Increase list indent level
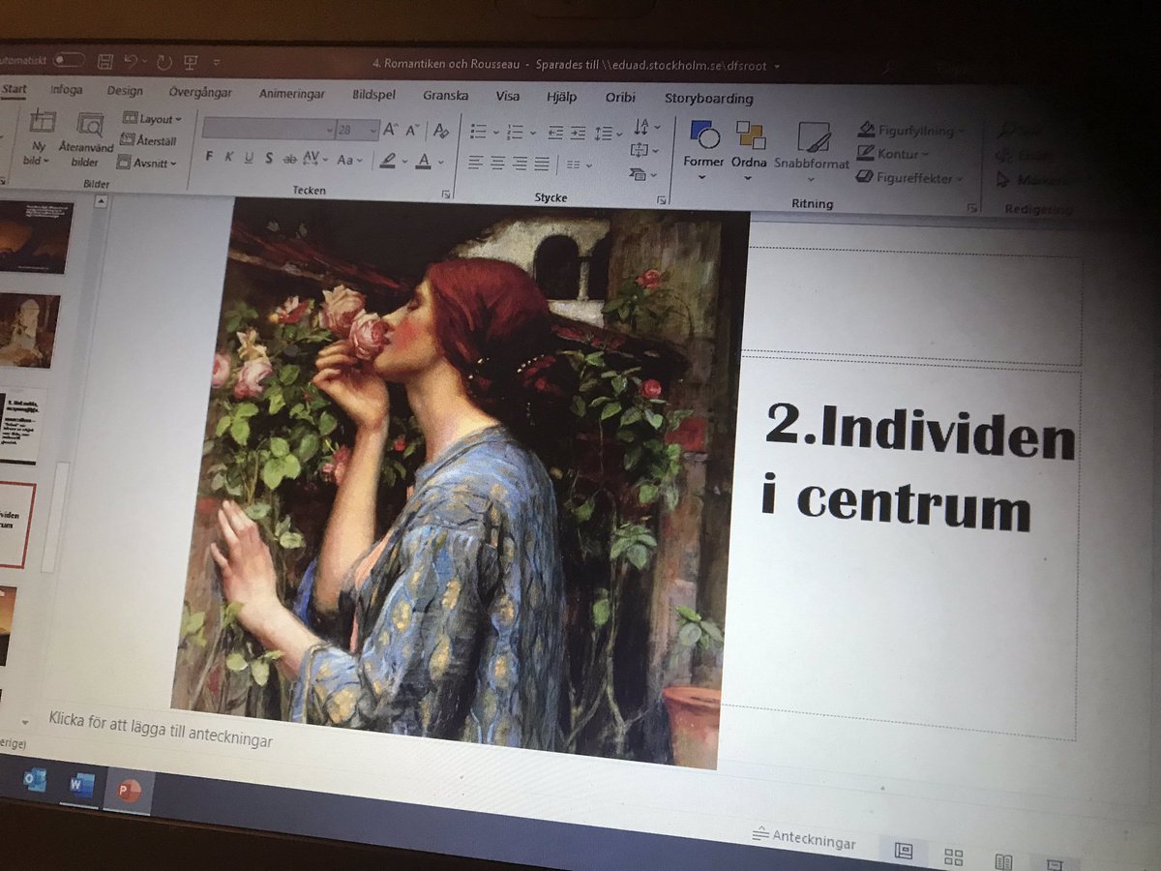This screenshot has height=871, width=1161. (579, 134)
